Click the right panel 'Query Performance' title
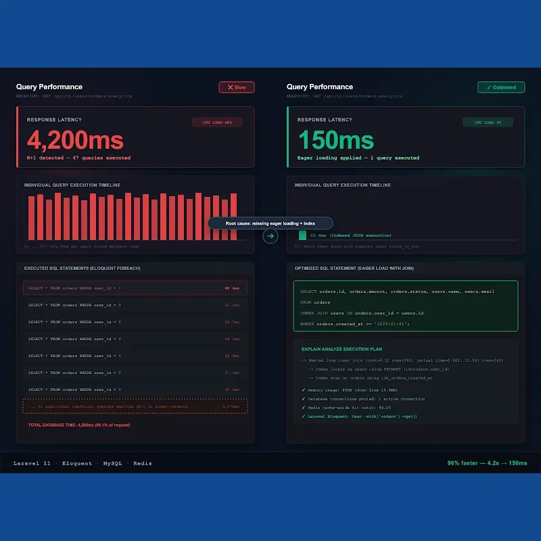The height and width of the screenshot is (541, 541). tap(320, 87)
